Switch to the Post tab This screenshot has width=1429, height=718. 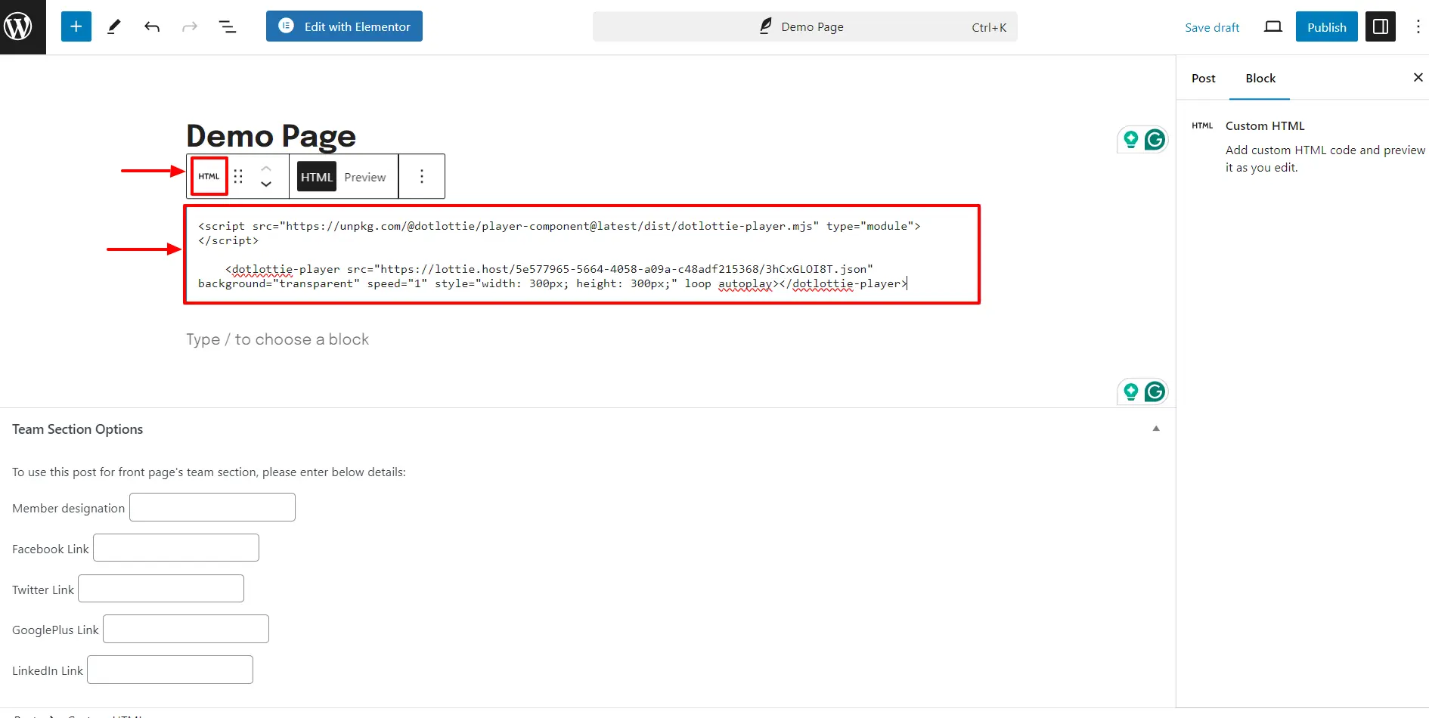click(1203, 78)
